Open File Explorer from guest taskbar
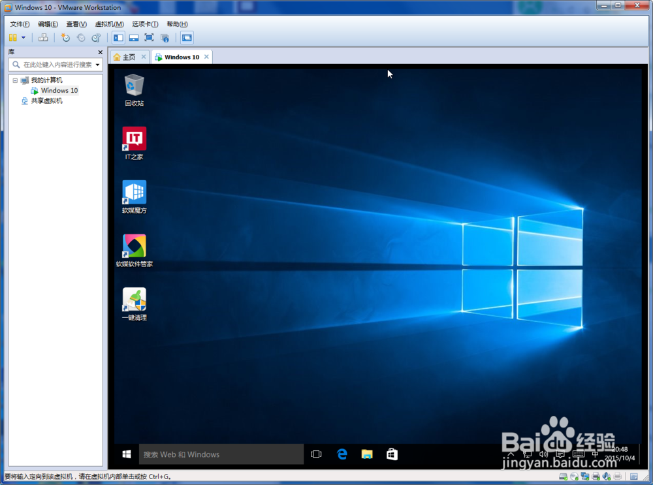Viewport: 653px width, 485px height. [x=367, y=454]
